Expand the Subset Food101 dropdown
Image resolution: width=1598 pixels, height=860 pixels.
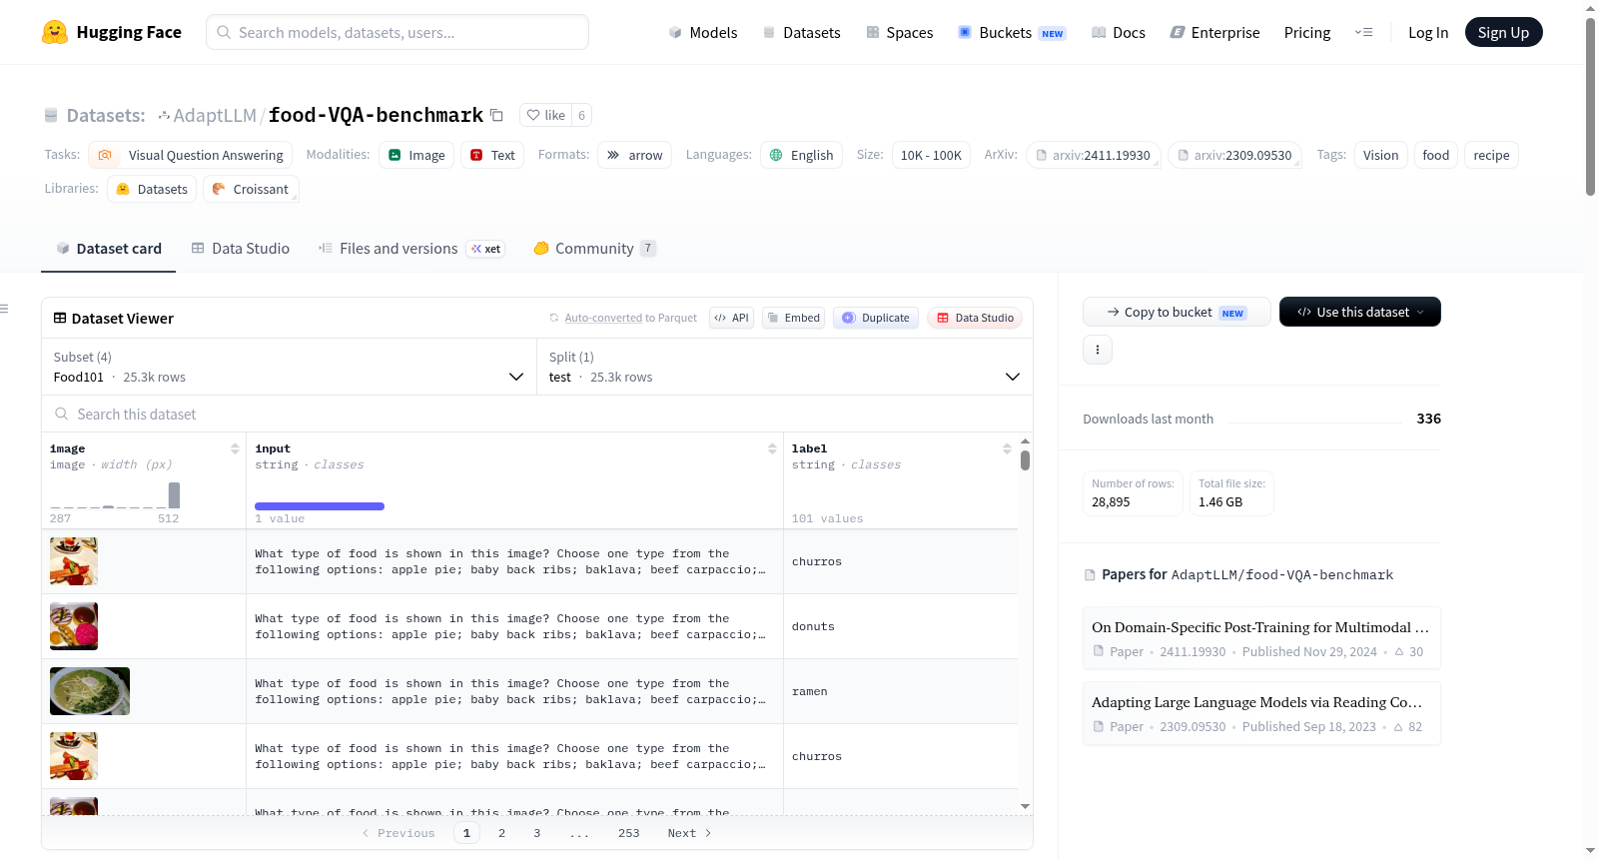click(x=289, y=367)
